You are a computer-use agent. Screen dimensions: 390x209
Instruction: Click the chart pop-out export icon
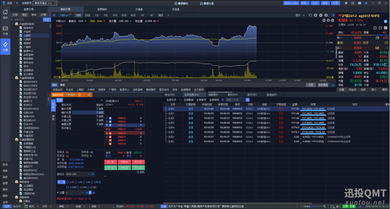click(326, 15)
